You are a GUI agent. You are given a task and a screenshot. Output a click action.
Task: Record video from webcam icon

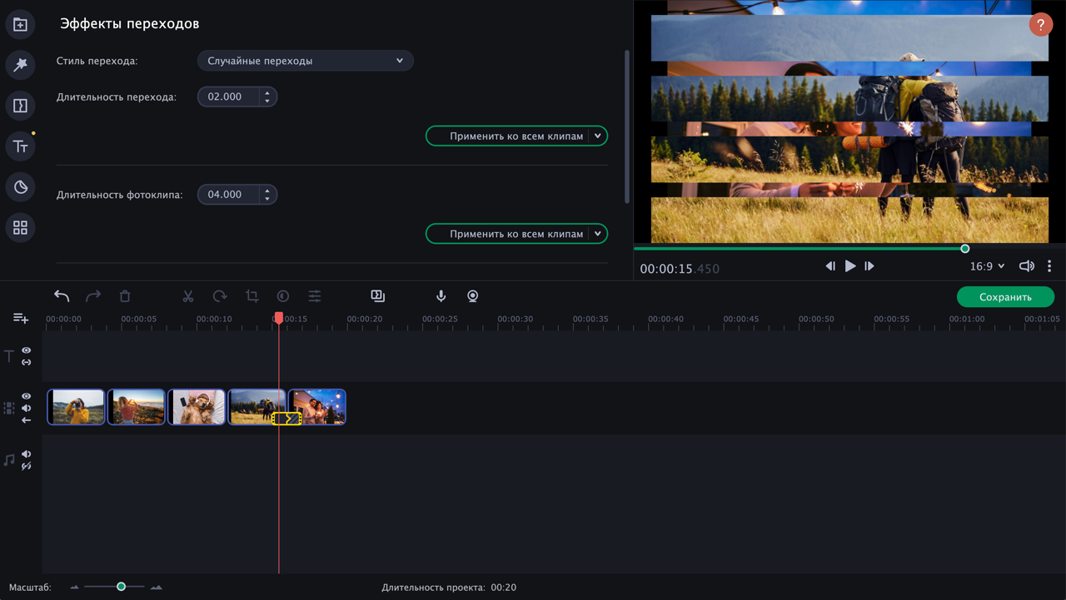[473, 296]
